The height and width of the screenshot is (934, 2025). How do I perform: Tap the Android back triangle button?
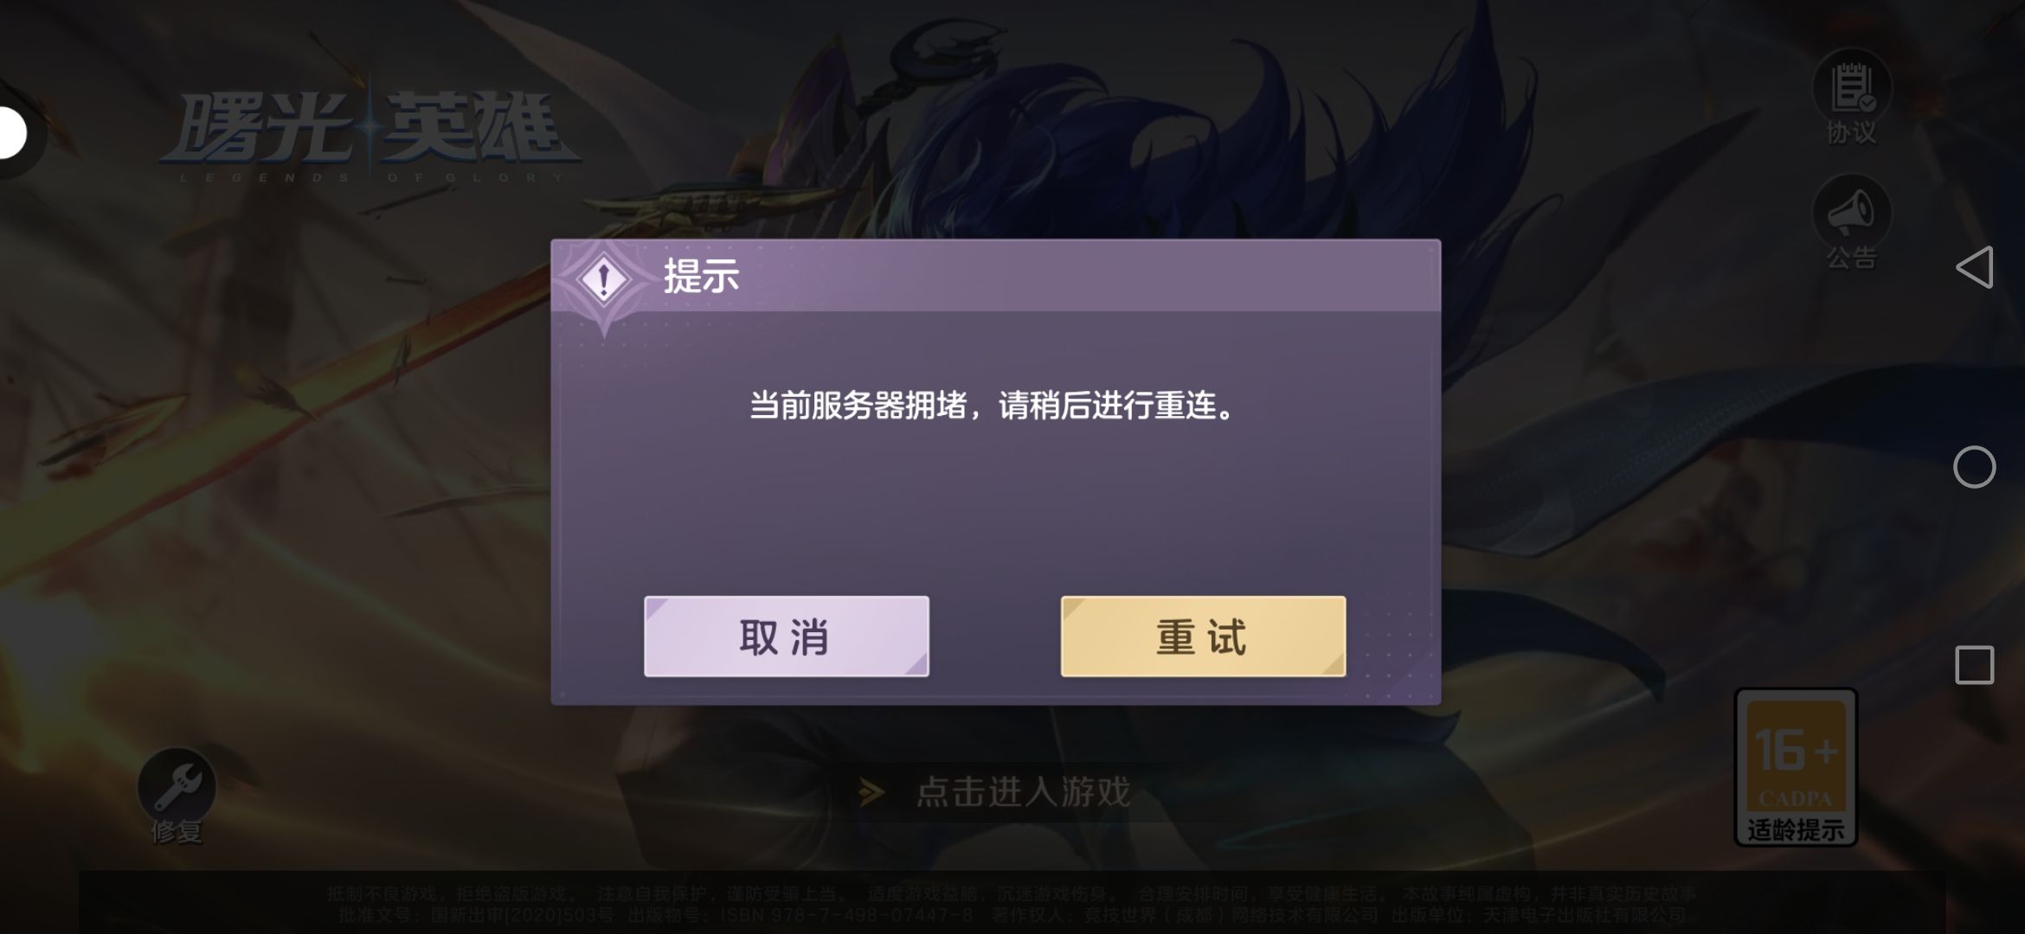pyautogui.click(x=1974, y=267)
